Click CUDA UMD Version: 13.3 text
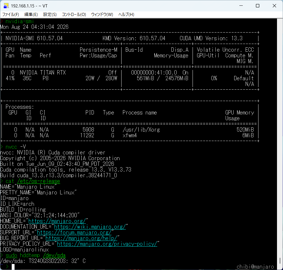The width and height of the screenshot is (283, 270). tap(211, 38)
